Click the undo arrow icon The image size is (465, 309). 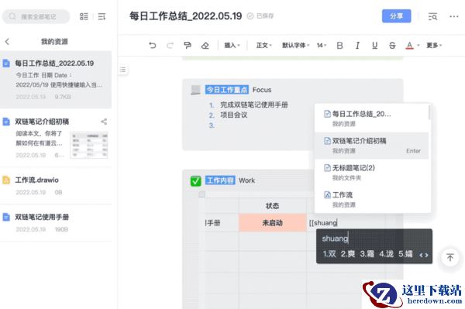153,46
